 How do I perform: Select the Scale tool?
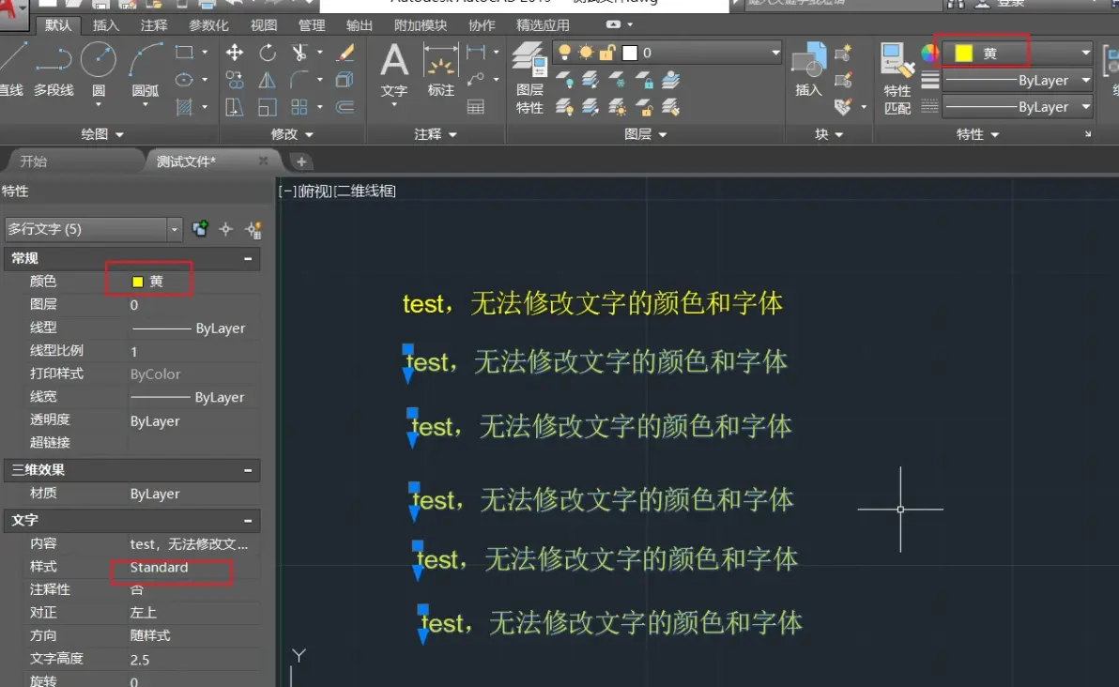pos(267,107)
